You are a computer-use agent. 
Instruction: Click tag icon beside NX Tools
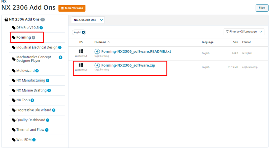tap(14, 100)
